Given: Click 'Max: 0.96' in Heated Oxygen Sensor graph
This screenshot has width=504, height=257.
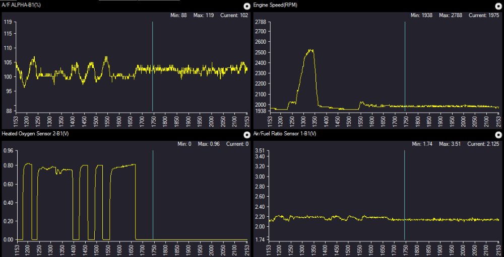Looking at the screenshot, I should (x=209, y=144).
